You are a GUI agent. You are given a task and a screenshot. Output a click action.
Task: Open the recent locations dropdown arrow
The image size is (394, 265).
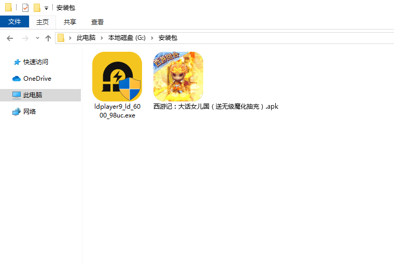(x=37, y=38)
